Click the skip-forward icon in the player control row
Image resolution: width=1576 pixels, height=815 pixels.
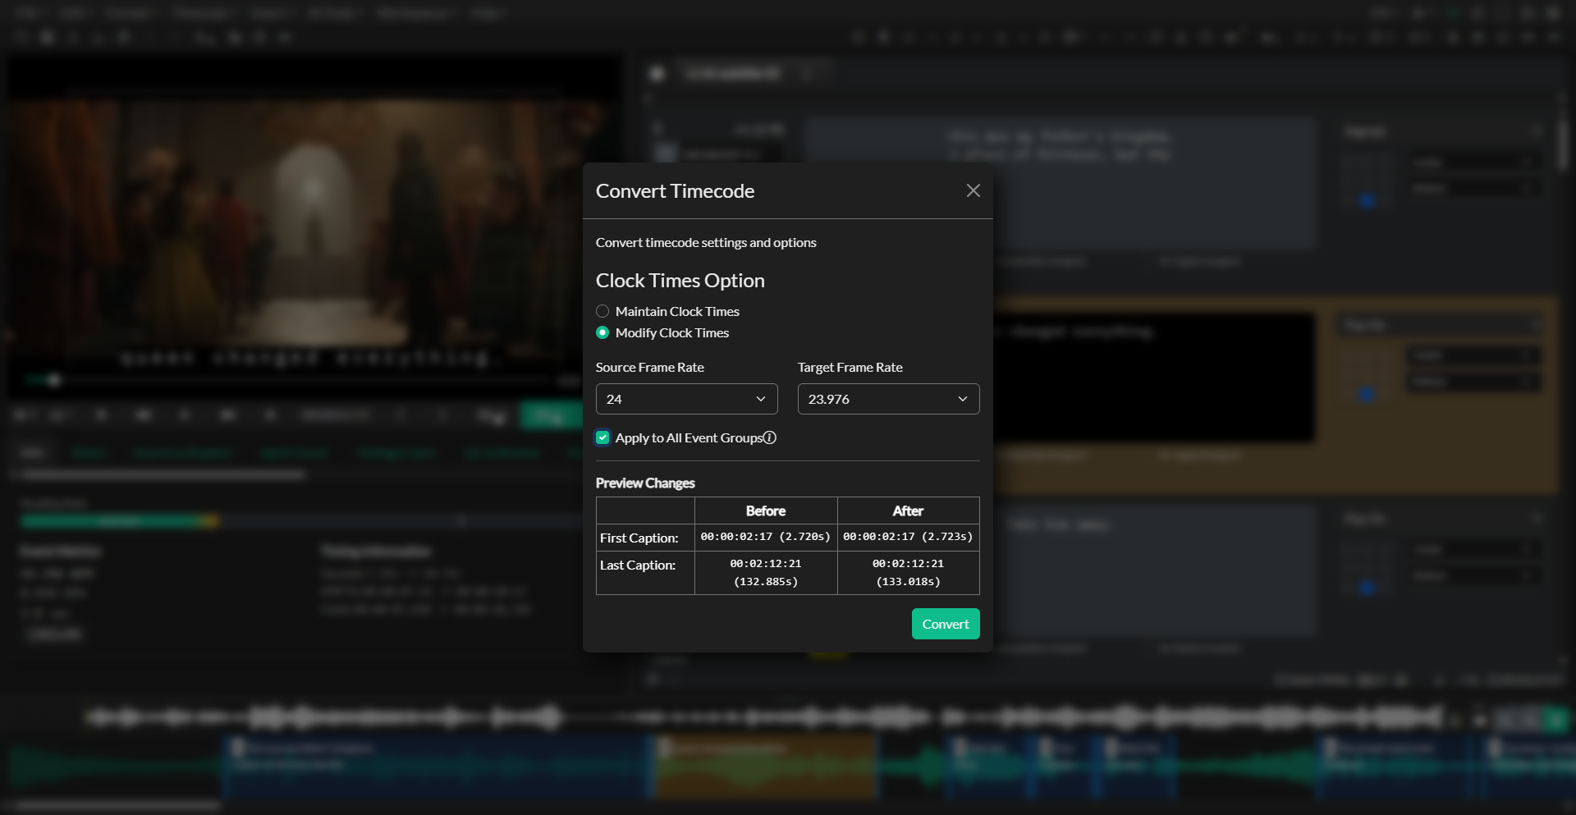coord(269,414)
